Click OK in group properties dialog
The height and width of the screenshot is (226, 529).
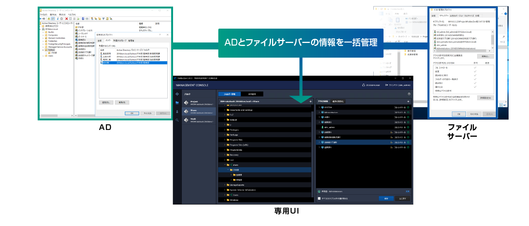132,113
